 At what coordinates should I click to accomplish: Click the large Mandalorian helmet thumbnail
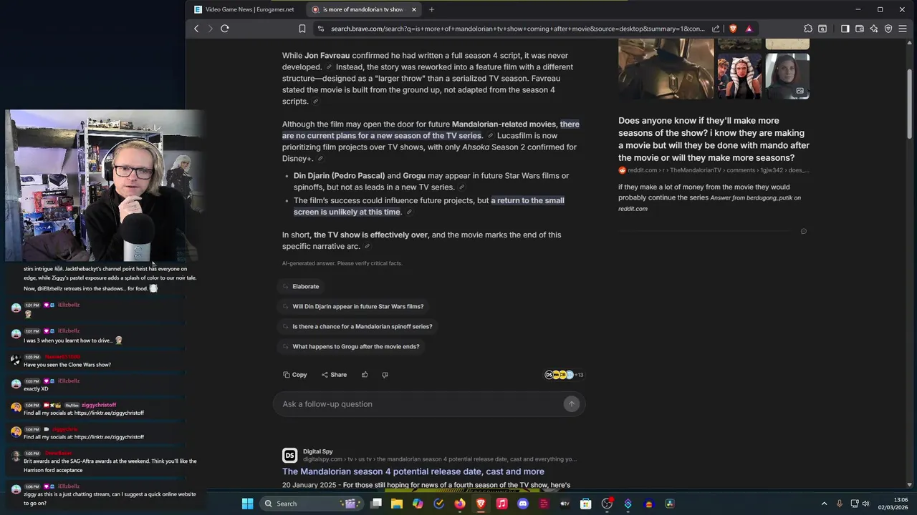click(666, 69)
